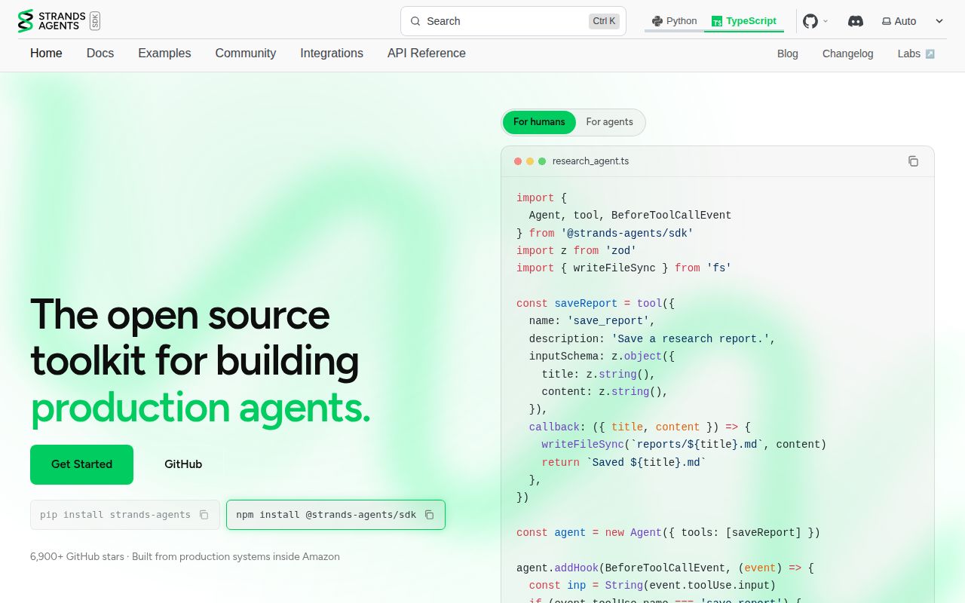Click the 'Save a research report.' string
This screenshot has width=965, height=603.
(x=690, y=338)
